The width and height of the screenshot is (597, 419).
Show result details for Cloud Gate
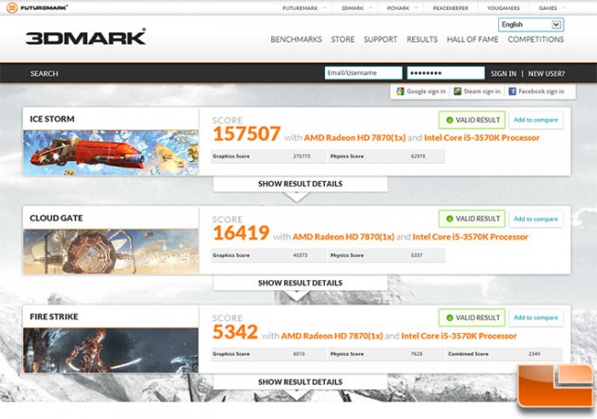click(x=300, y=283)
